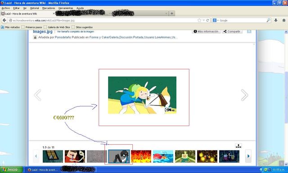Image resolution: width=288 pixels, height=173 pixels.
Task: Show the previous image with left chevron
Action: [x=38, y=95]
